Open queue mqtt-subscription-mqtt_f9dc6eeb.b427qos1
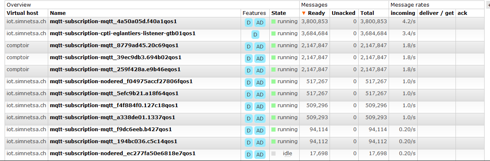This screenshot has width=490, height=161. [111, 129]
